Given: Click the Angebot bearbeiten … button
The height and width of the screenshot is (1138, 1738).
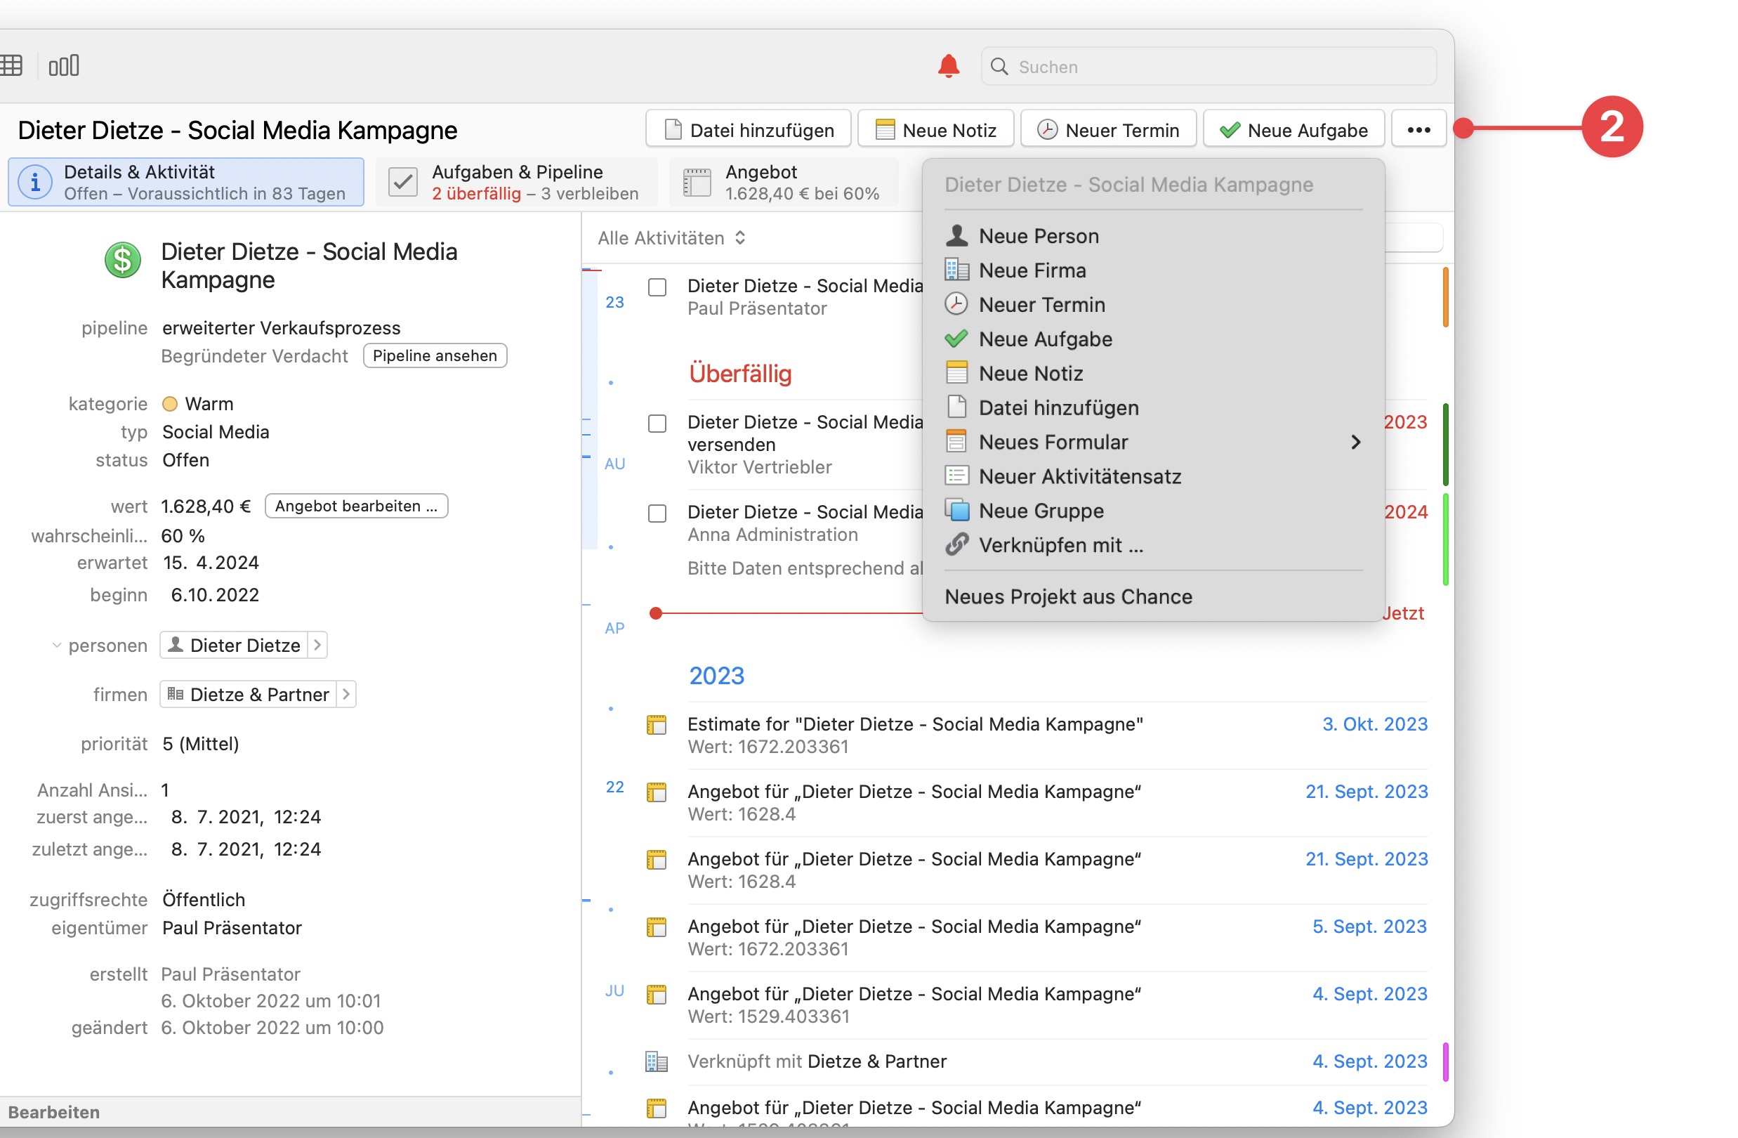Looking at the screenshot, I should click(356, 506).
